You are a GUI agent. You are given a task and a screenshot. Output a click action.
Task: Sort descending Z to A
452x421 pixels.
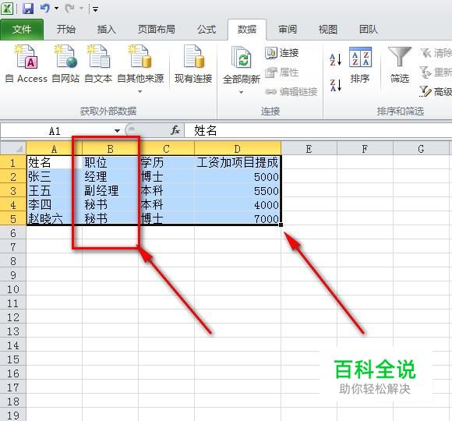point(336,85)
